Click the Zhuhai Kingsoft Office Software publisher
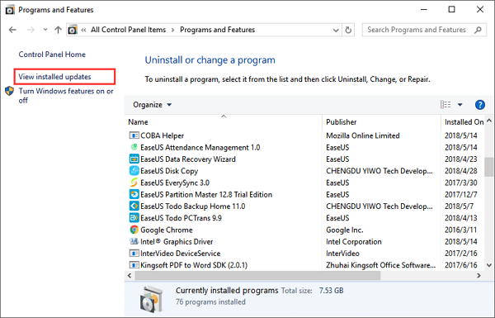Image resolution: width=495 pixels, height=318 pixels. tap(380, 265)
